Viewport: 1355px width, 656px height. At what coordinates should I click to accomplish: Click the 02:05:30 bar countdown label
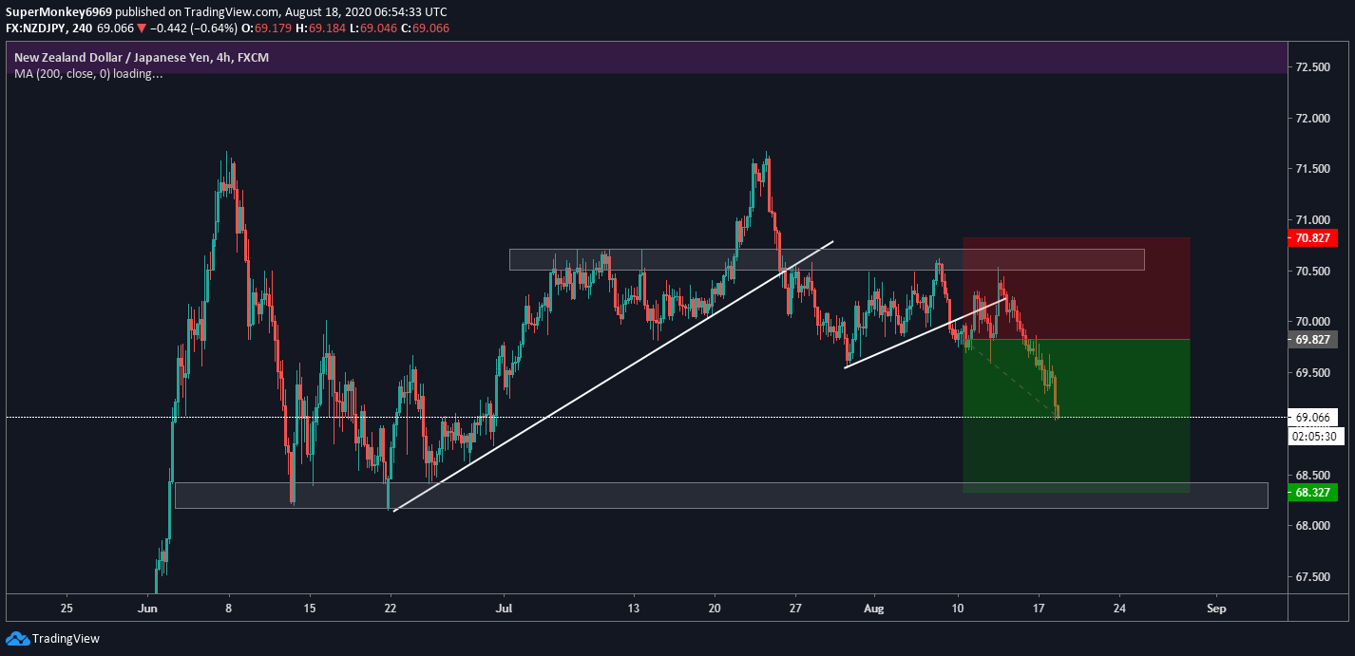(x=1314, y=437)
